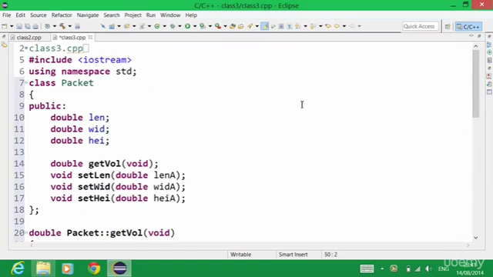Open the Window menu
Image resolution: width=493 pixels, height=277 pixels.
coord(170,15)
